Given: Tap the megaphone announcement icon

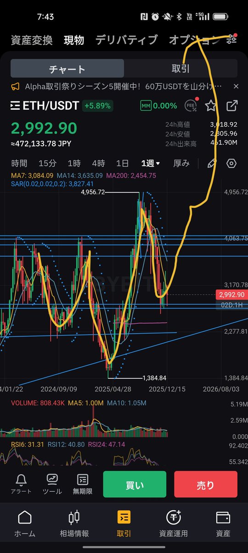Looking at the screenshot, I should coord(16,86).
